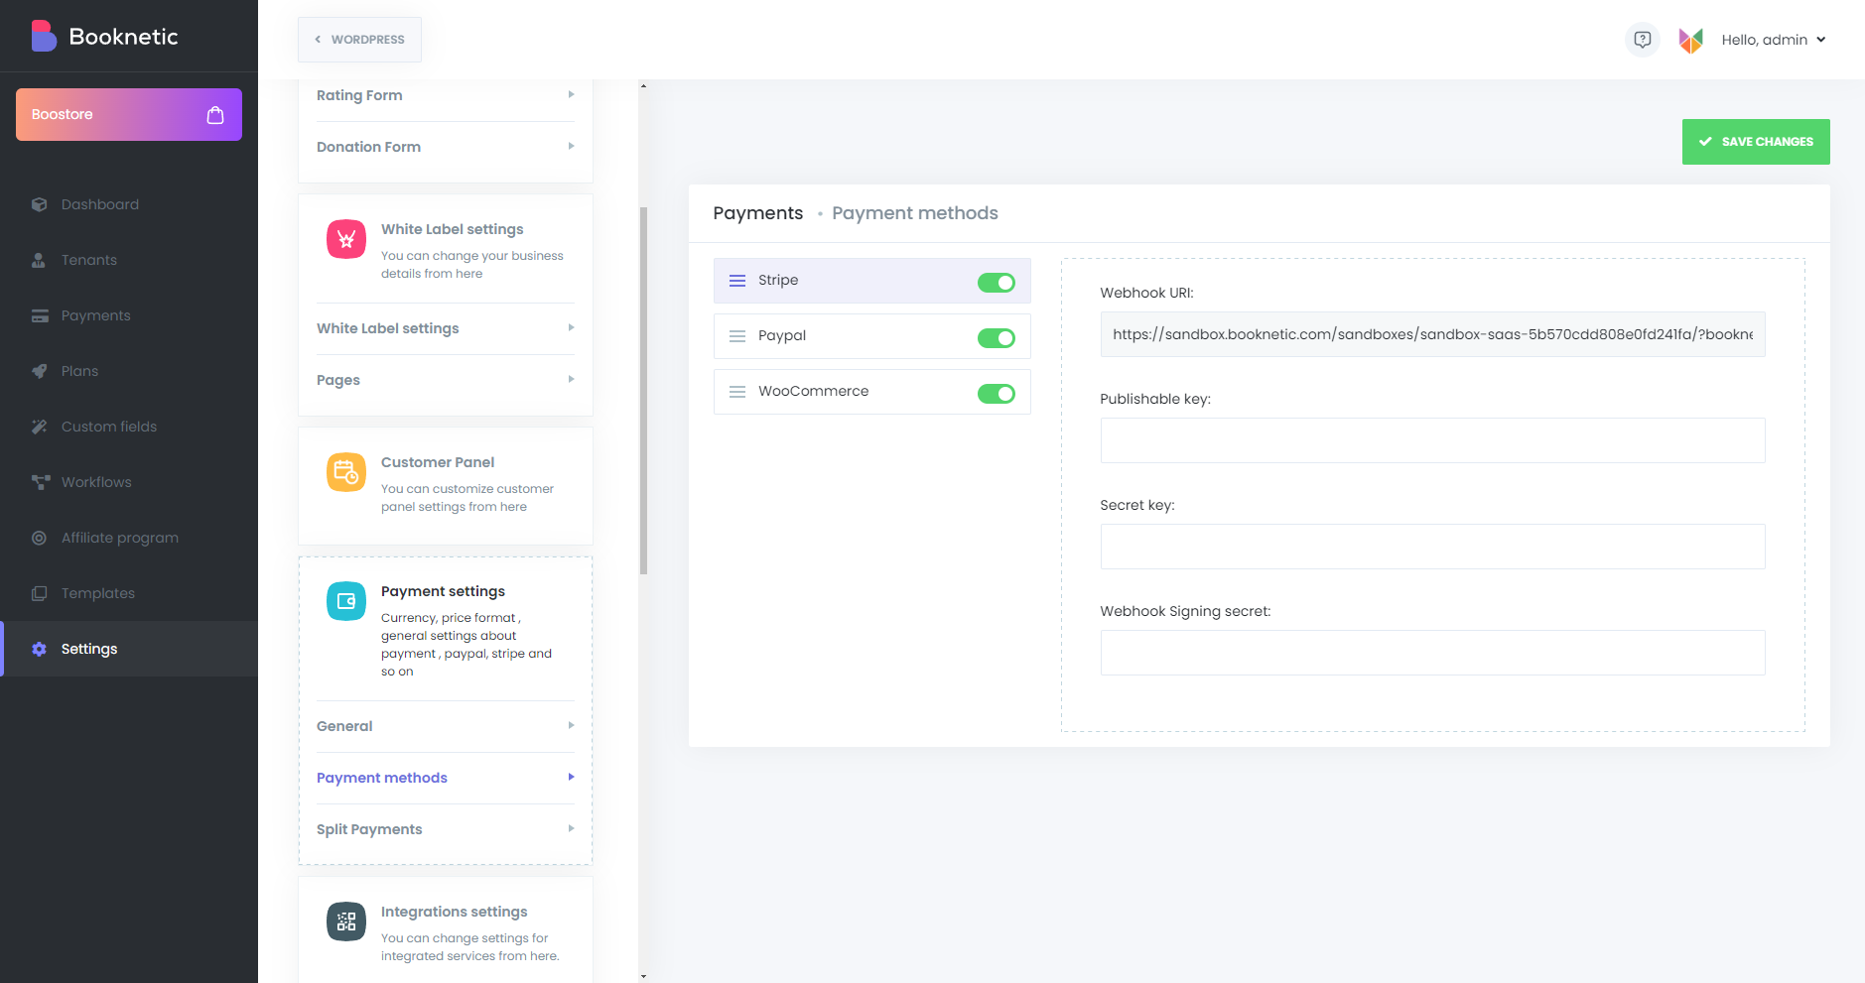
Task: Click the settings panel vertical scrollbar
Action: click(x=643, y=391)
